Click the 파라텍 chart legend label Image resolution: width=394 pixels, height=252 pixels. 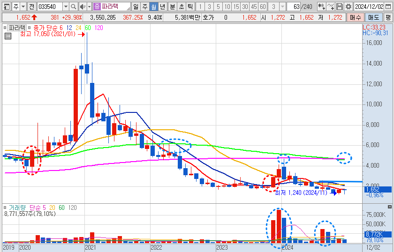point(17,28)
